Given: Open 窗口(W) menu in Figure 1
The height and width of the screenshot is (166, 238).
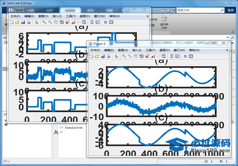Looking at the screenshot, I should [x=100, y=16].
